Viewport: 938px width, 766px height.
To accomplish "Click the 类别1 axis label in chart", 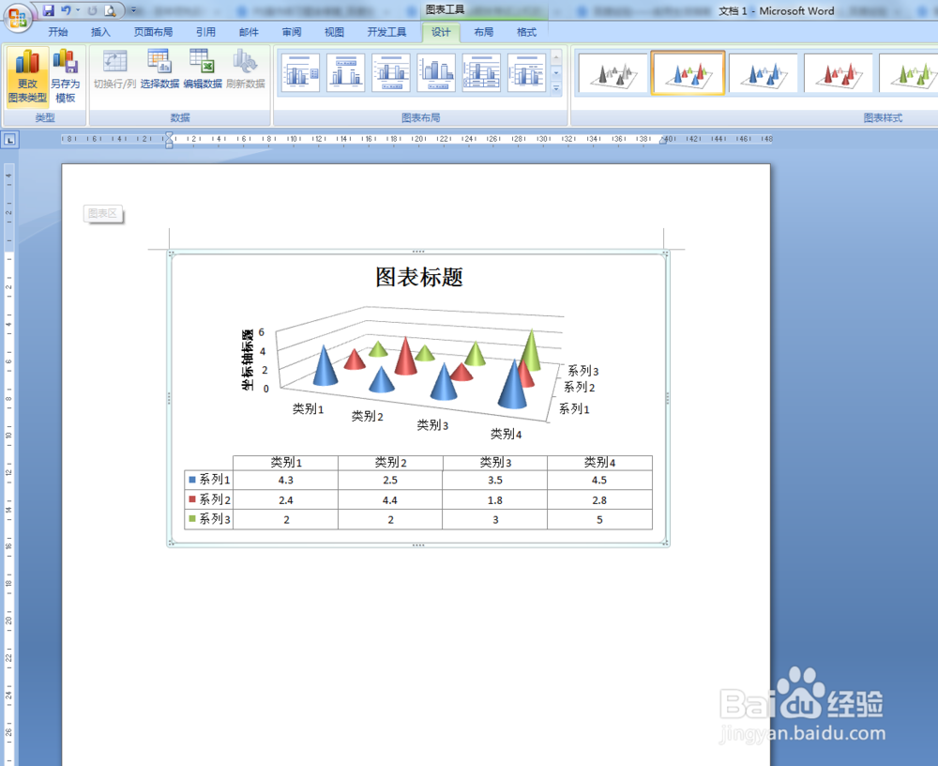I will (308, 409).
